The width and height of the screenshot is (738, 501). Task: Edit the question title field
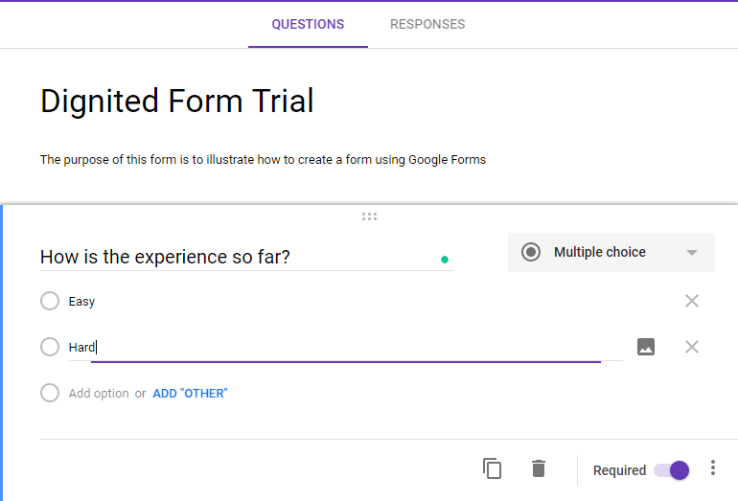pos(247,257)
